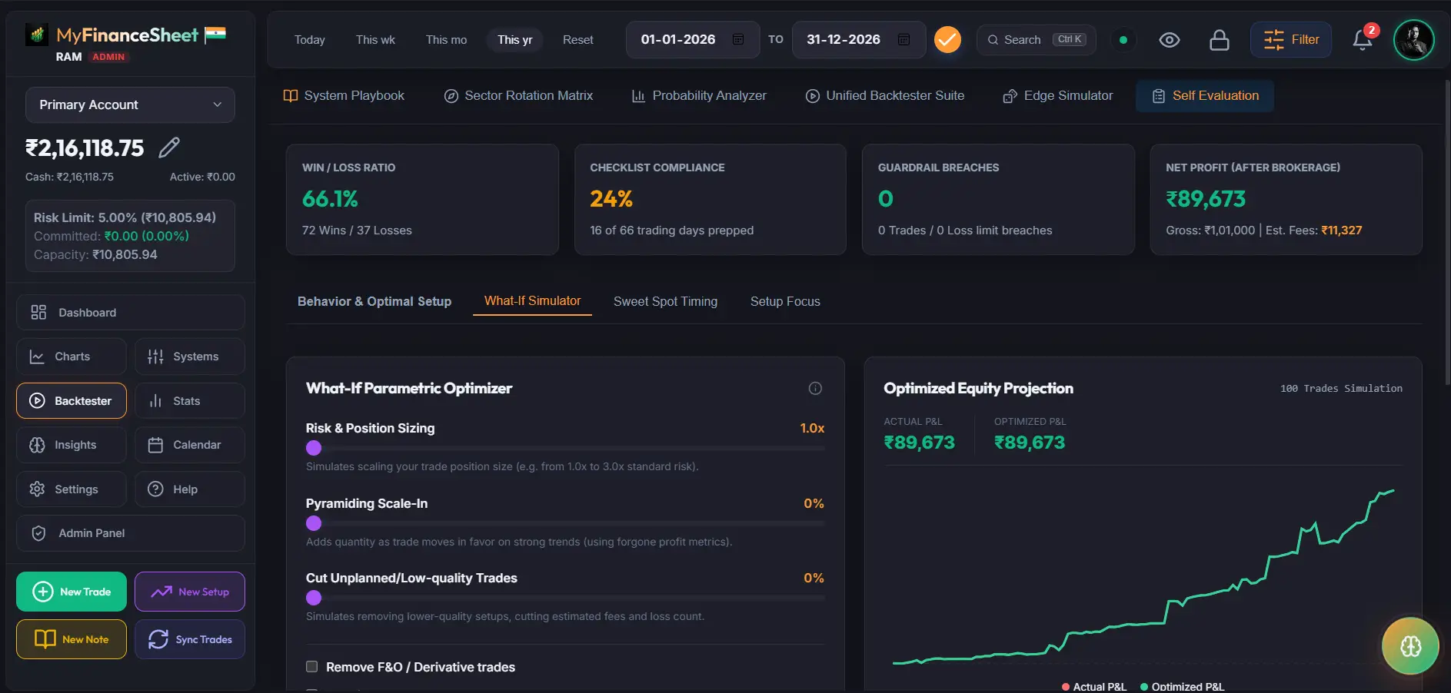Open Unified Backtester Suite tab
1451x693 pixels.
(884, 96)
